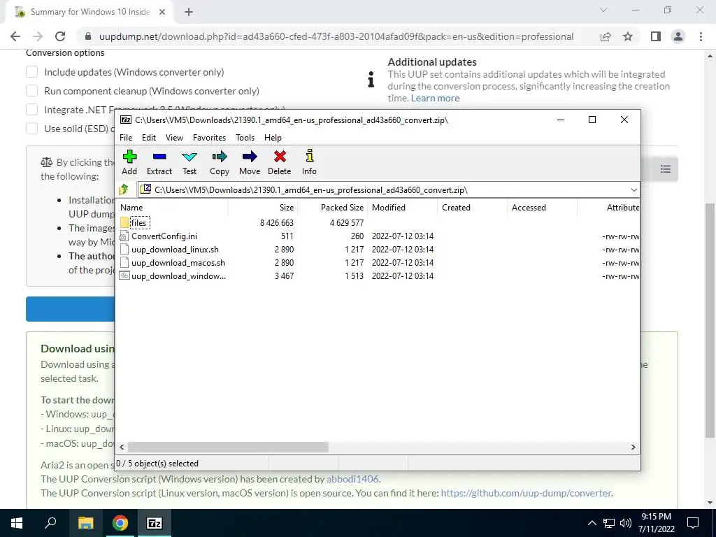
Task: Open the Info toolbar icon
Action: click(x=309, y=157)
